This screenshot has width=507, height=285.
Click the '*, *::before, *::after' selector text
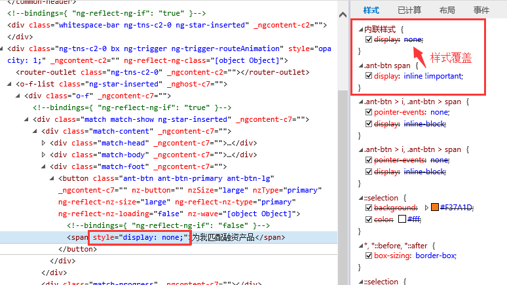[x=396, y=246]
